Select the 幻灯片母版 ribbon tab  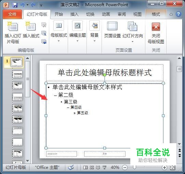(37, 14)
